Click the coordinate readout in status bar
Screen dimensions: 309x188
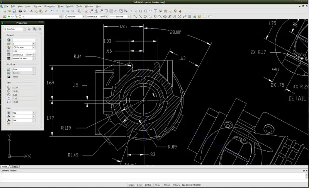point(191,185)
